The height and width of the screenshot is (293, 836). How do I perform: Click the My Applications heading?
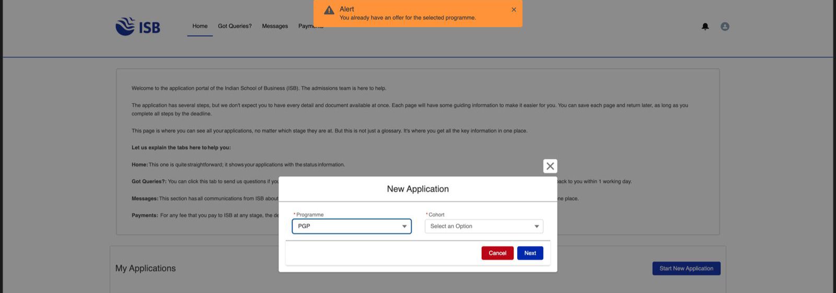[145, 268]
